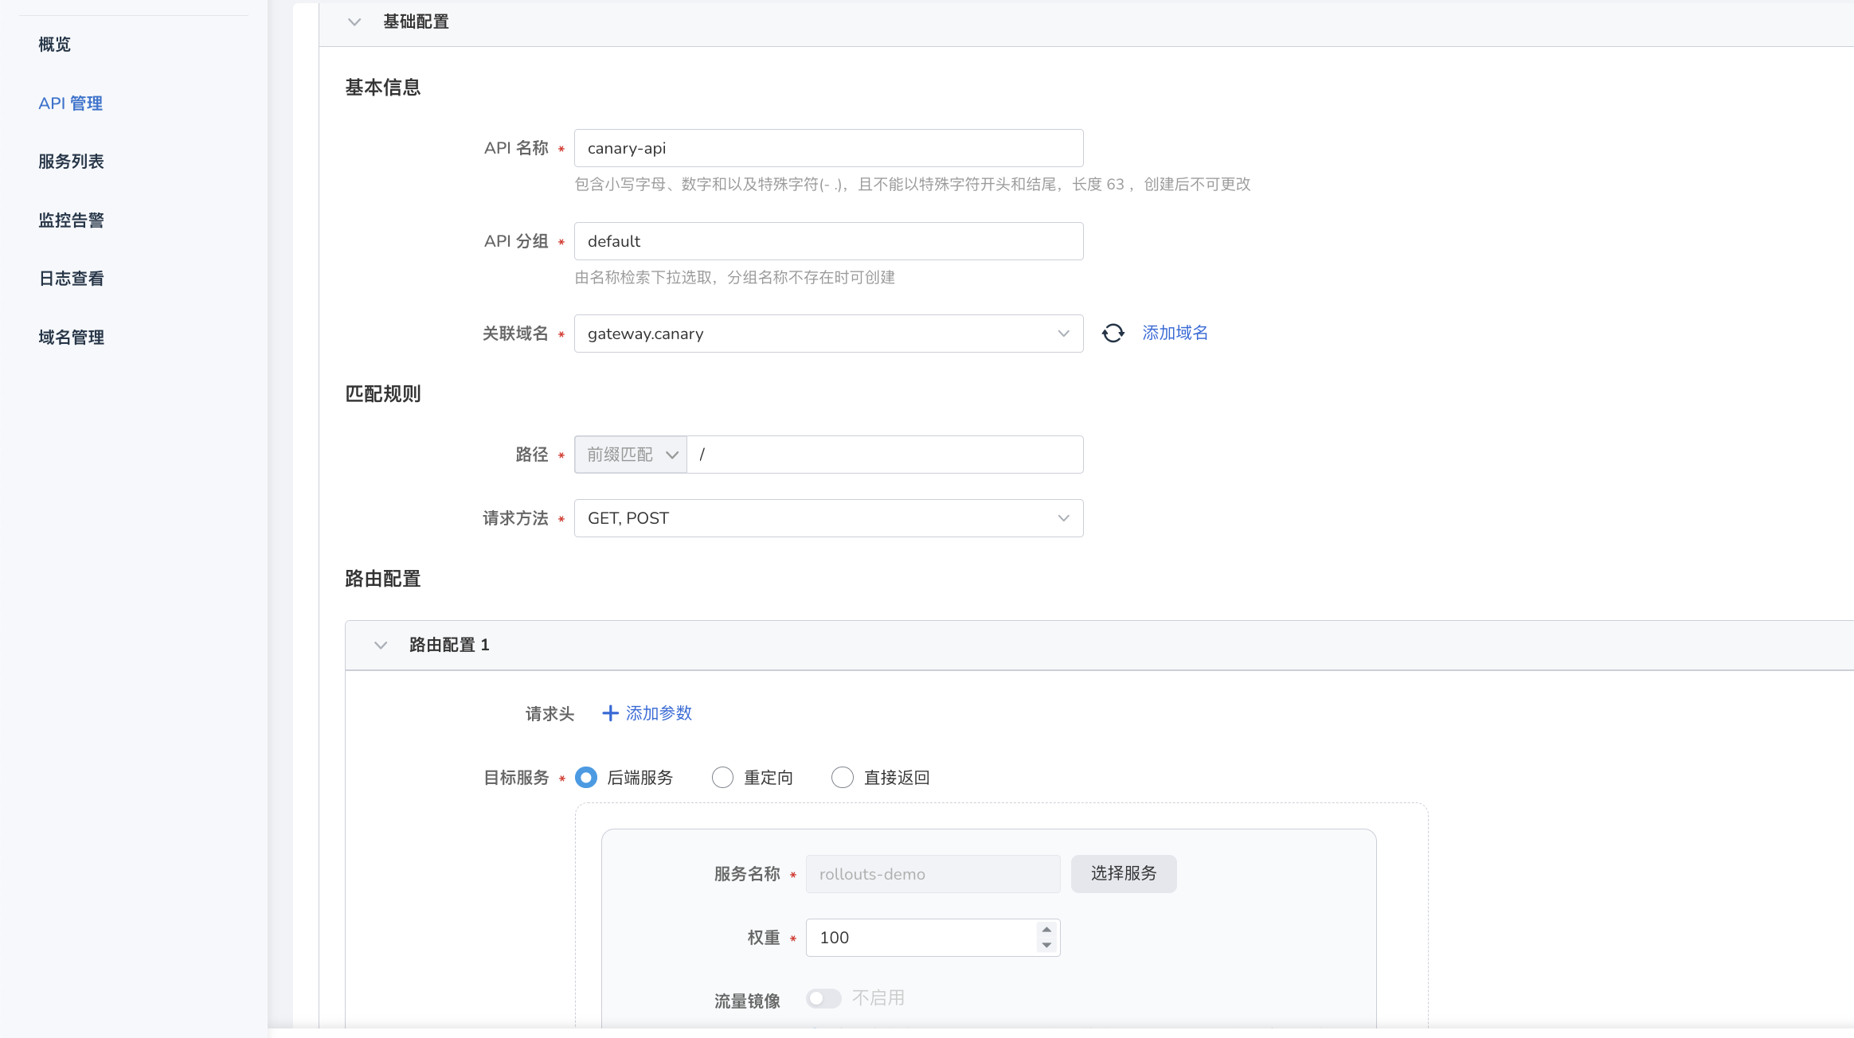Select the 后端服务 radio button
This screenshot has height=1038, width=1854.
586,778
